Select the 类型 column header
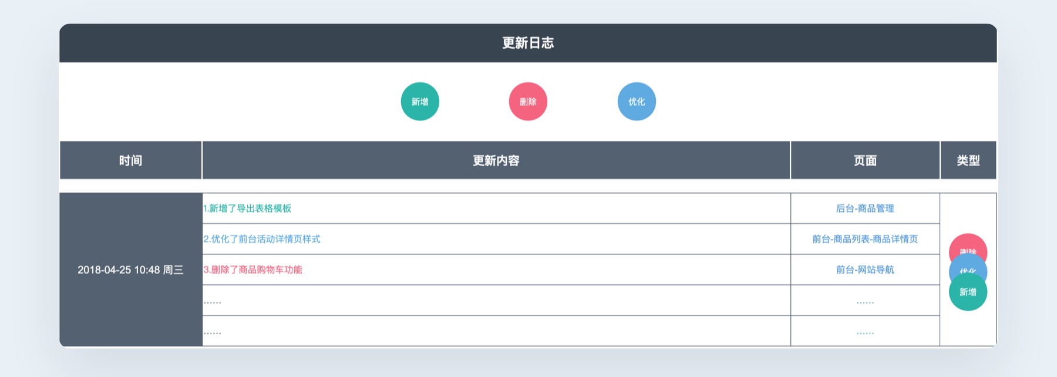Image resolution: width=1057 pixels, height=377 pixels. coord(969,160)
